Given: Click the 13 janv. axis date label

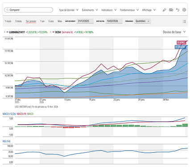Looking at the screenshot, I should coord(67,100).
